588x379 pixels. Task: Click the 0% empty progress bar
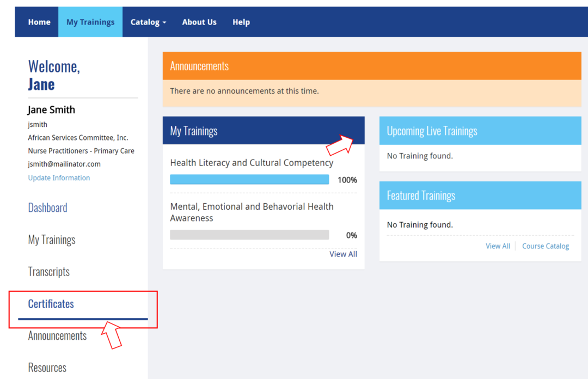(x=249, y=235)
